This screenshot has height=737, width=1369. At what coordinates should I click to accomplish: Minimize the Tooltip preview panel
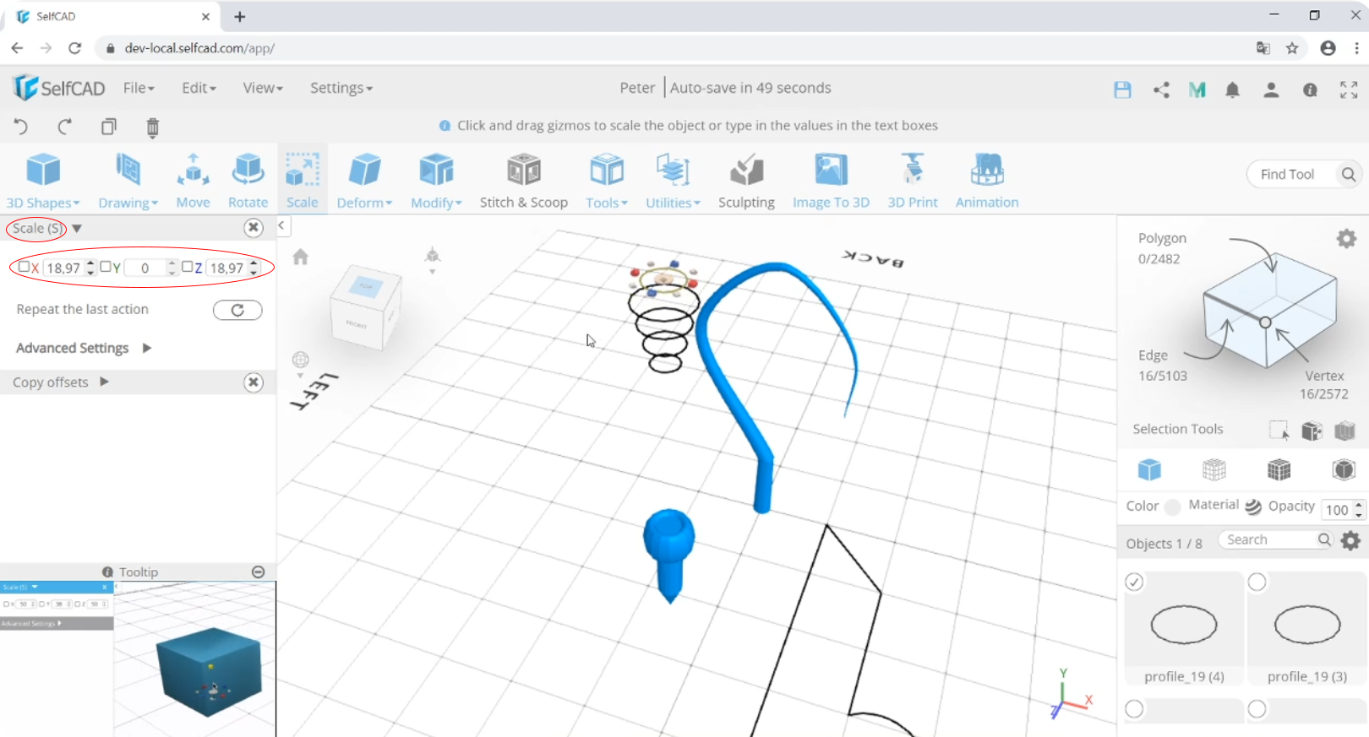[x=259, y=572]
